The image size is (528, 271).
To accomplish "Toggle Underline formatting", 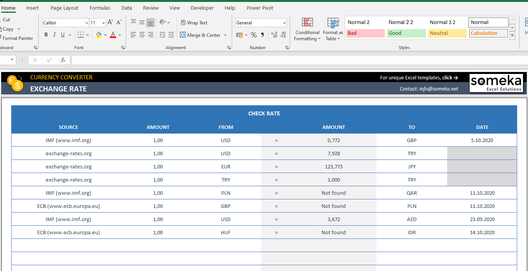I will click(x=63, y=35).
